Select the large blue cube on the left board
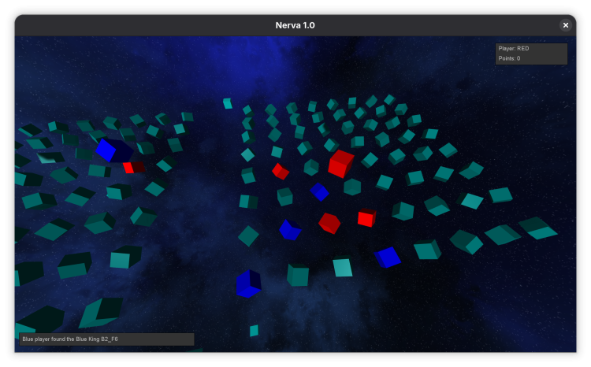 114,150
